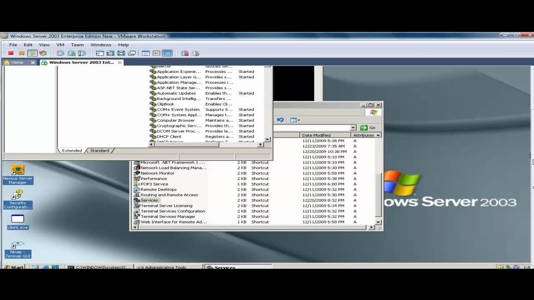Sort by Date Modified column header
This screenshot has height=300, width=534.
[325, 135]
